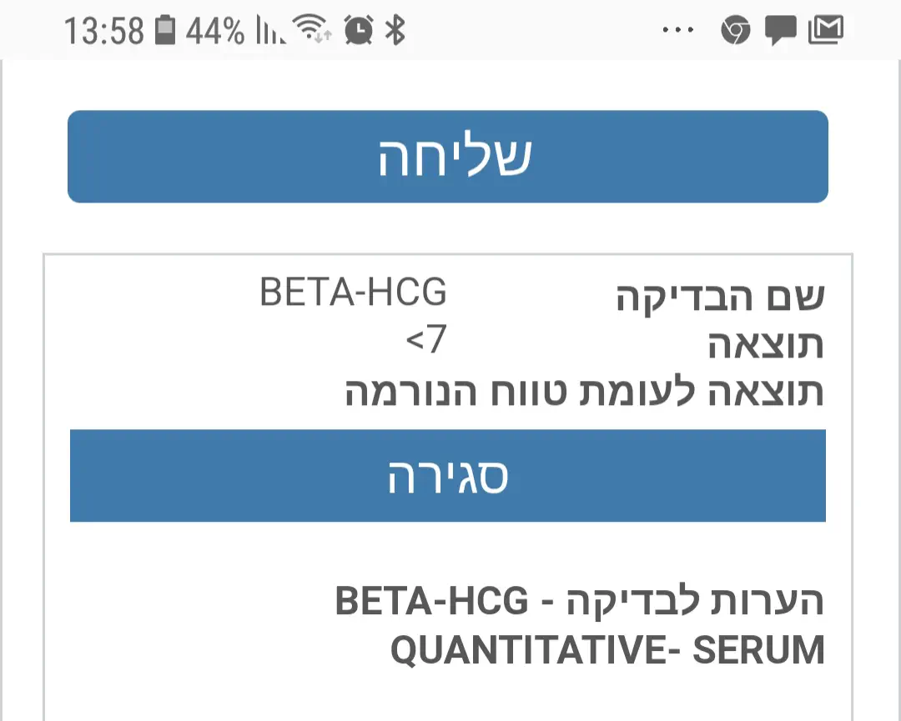Tap the alarm clock status icon
This screenshot has height=721, width=901.
point(358,32)
